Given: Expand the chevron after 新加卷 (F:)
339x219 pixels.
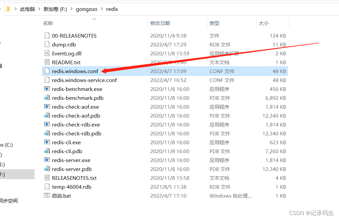Looking at the screenshot, I should [x=72, y=9].
